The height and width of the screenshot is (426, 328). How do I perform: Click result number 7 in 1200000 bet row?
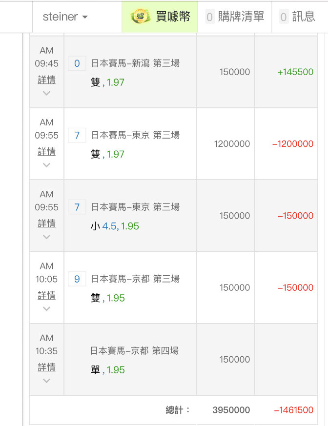pos(77,135)
